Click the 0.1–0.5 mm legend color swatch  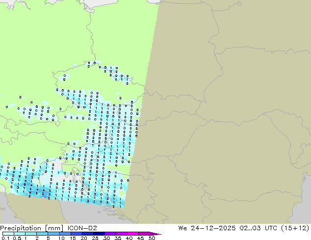[8, 234]
